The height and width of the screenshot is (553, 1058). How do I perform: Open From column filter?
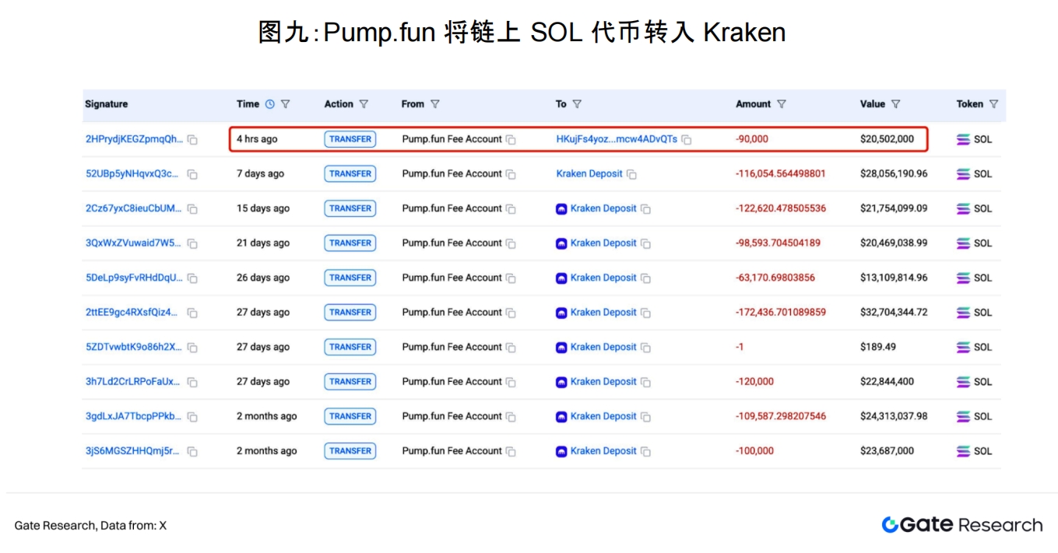click(434, 104)
